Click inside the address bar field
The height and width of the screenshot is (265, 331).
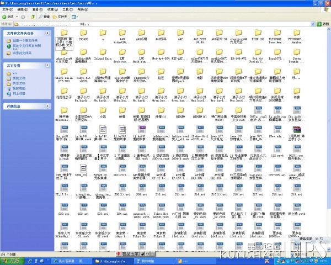163,24
